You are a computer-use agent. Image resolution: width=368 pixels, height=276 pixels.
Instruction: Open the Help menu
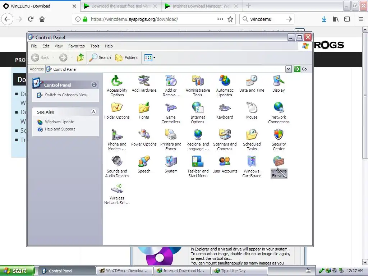pyautogui.click(x=109, y=46)
